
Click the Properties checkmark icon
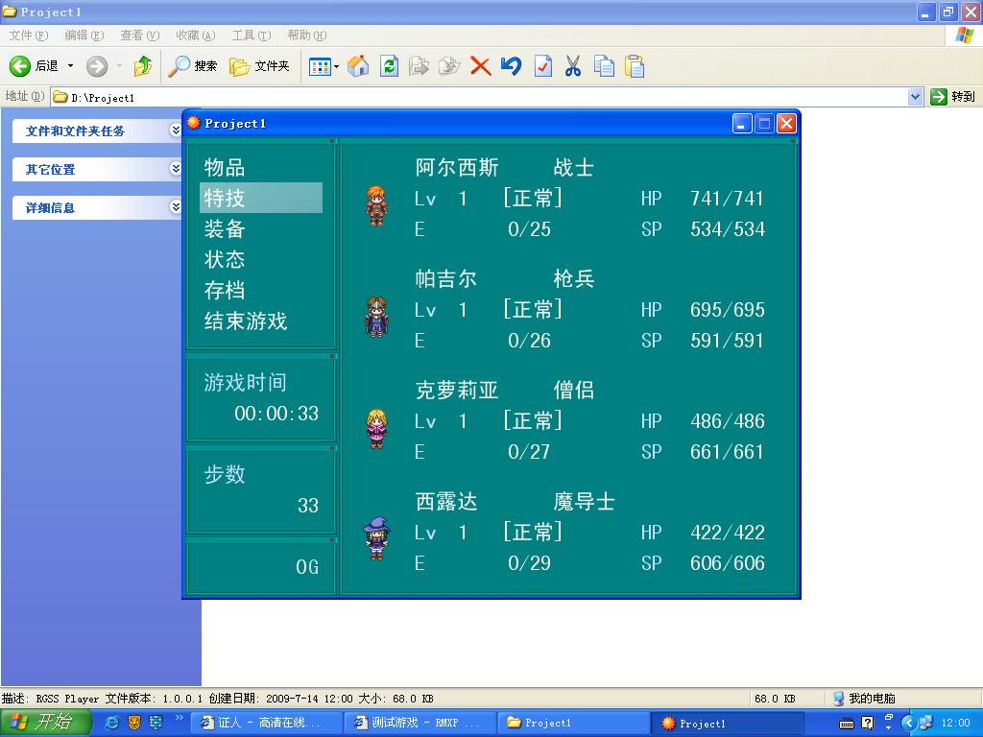click(x=543, y=66)
